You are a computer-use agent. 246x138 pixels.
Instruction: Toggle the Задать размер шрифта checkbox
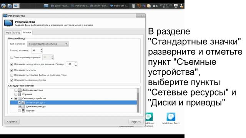point(12,58)
